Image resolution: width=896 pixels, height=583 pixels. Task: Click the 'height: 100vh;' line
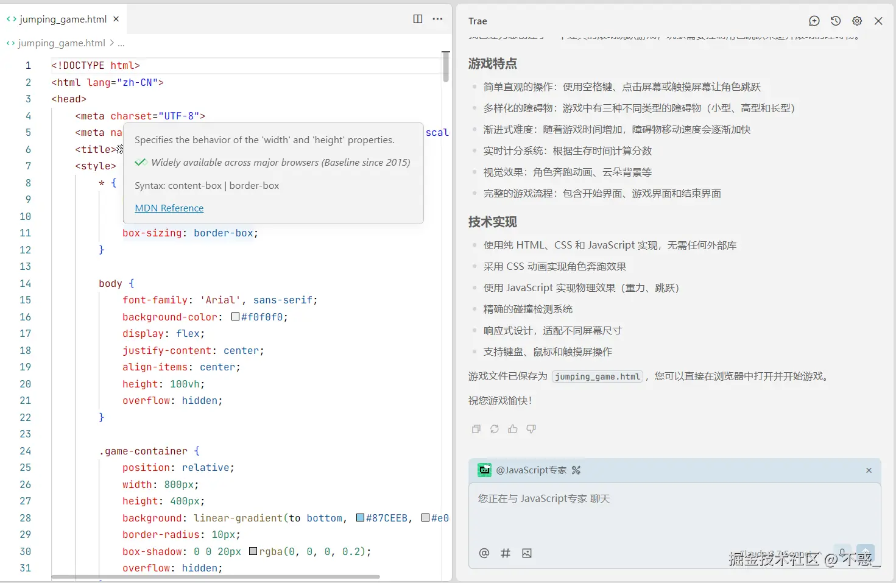point(163,384)
